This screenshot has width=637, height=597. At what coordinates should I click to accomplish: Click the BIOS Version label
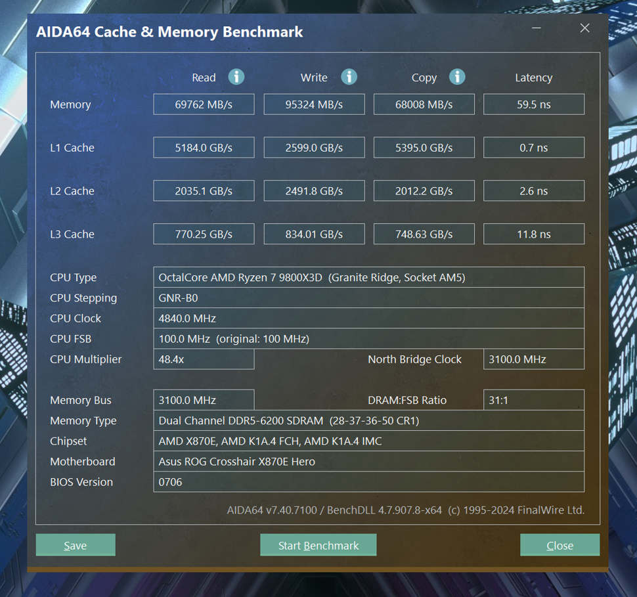click(x=81, y=483)
